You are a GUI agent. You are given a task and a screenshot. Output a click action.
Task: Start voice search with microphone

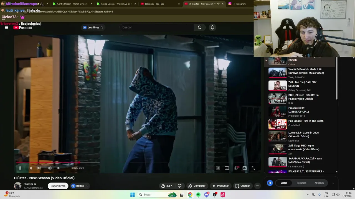point(212,27)
